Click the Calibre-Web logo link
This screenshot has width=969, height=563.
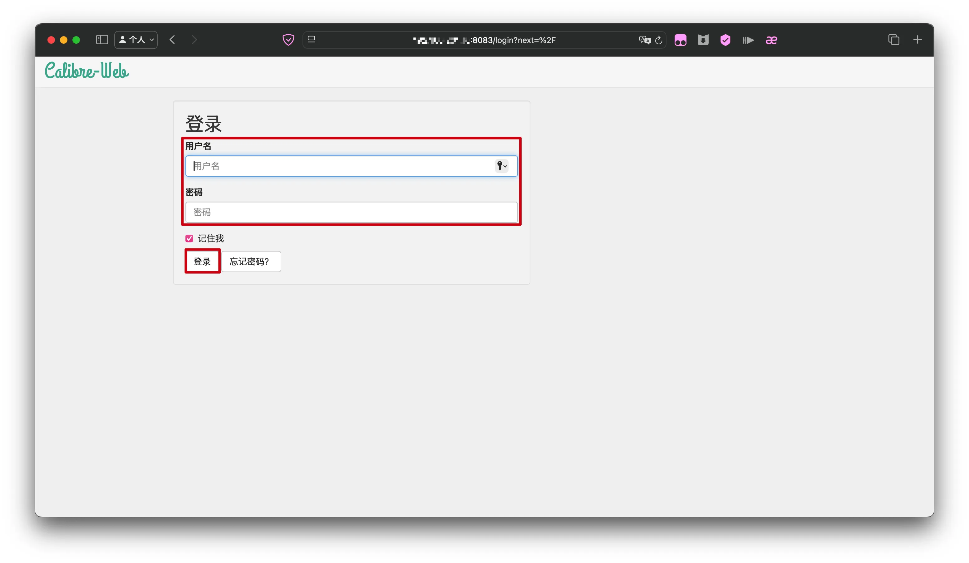pyautogui.click(x=86, y=71)
